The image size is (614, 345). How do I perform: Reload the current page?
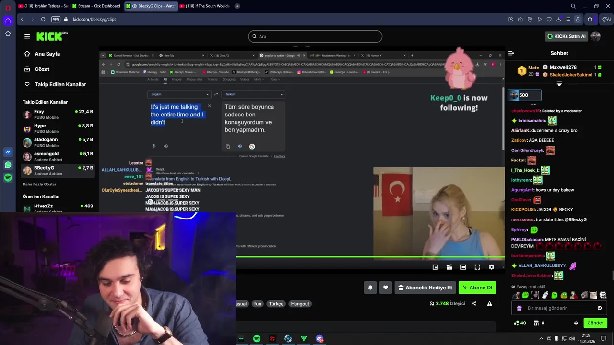coord(43,19)
